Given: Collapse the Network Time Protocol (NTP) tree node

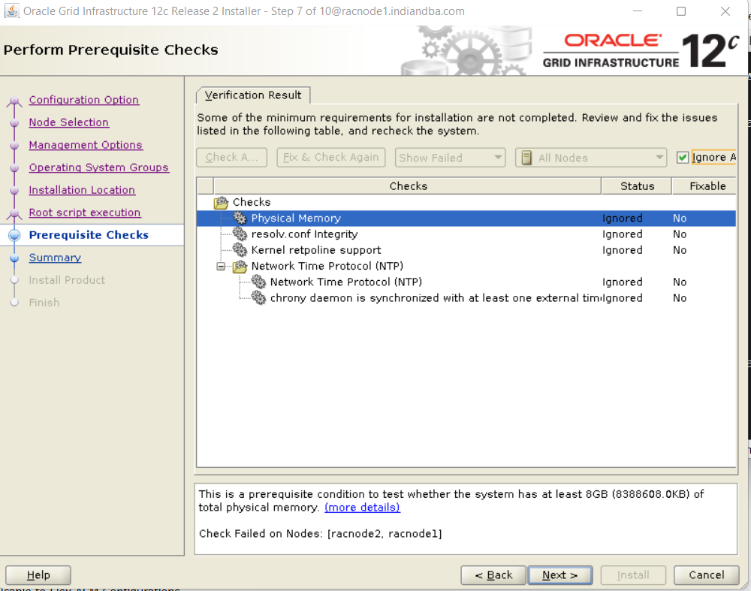Looking at the screenshot, I should click(221, 267).
